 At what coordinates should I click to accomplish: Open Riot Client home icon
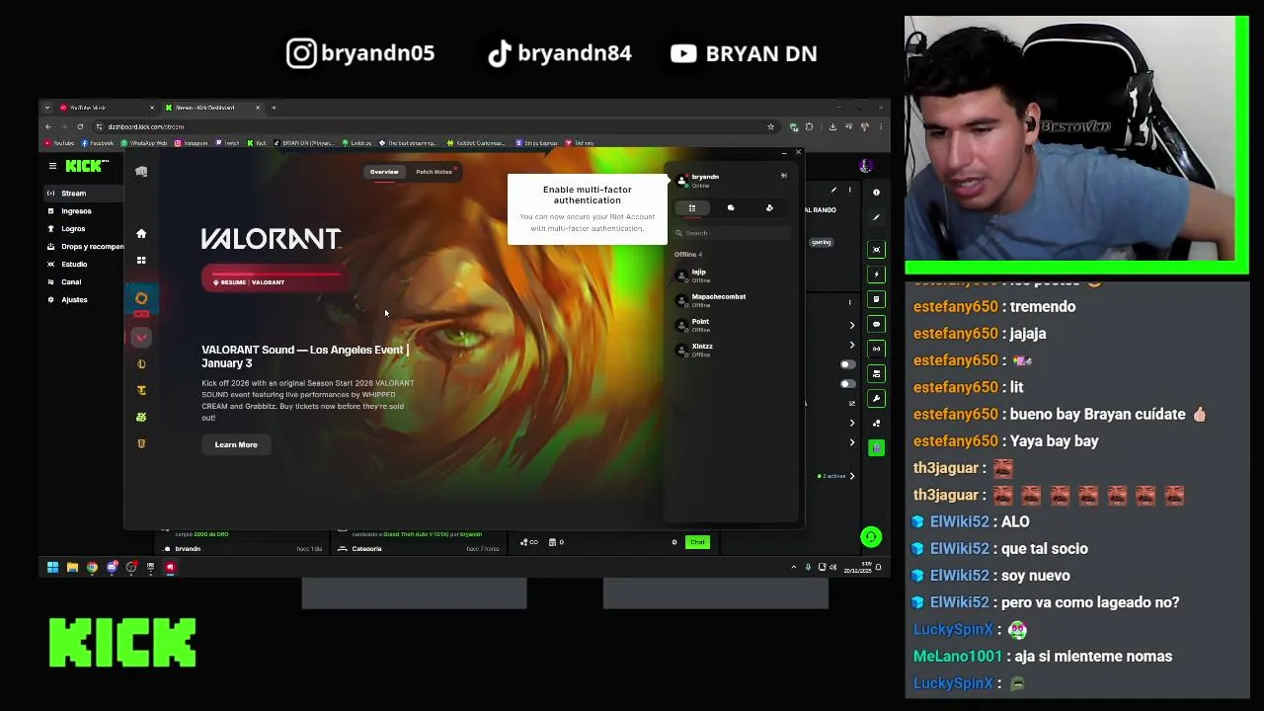(x=141, y=234)
